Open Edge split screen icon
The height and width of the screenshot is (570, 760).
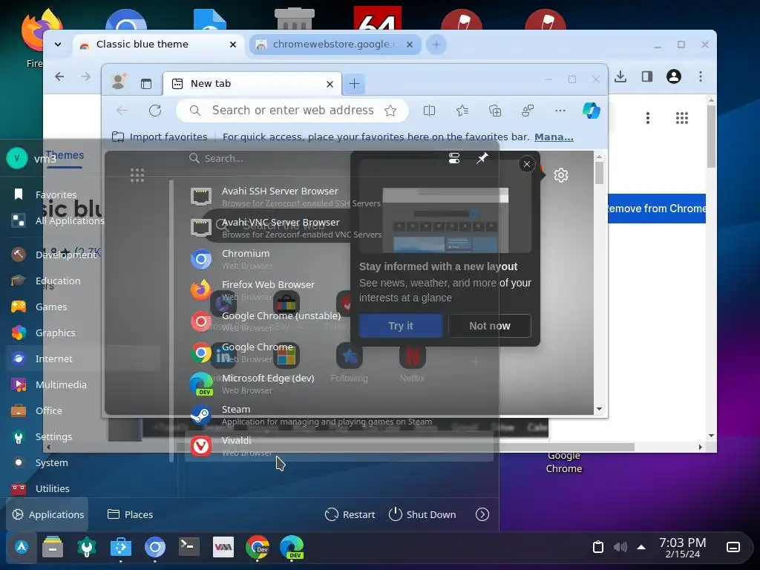(429, 111)
